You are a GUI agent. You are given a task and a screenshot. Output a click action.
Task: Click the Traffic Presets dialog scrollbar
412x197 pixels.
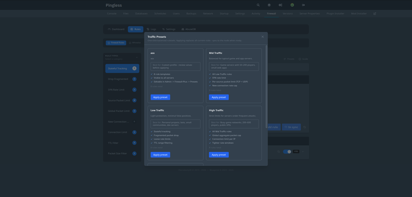tap(267, 87)
